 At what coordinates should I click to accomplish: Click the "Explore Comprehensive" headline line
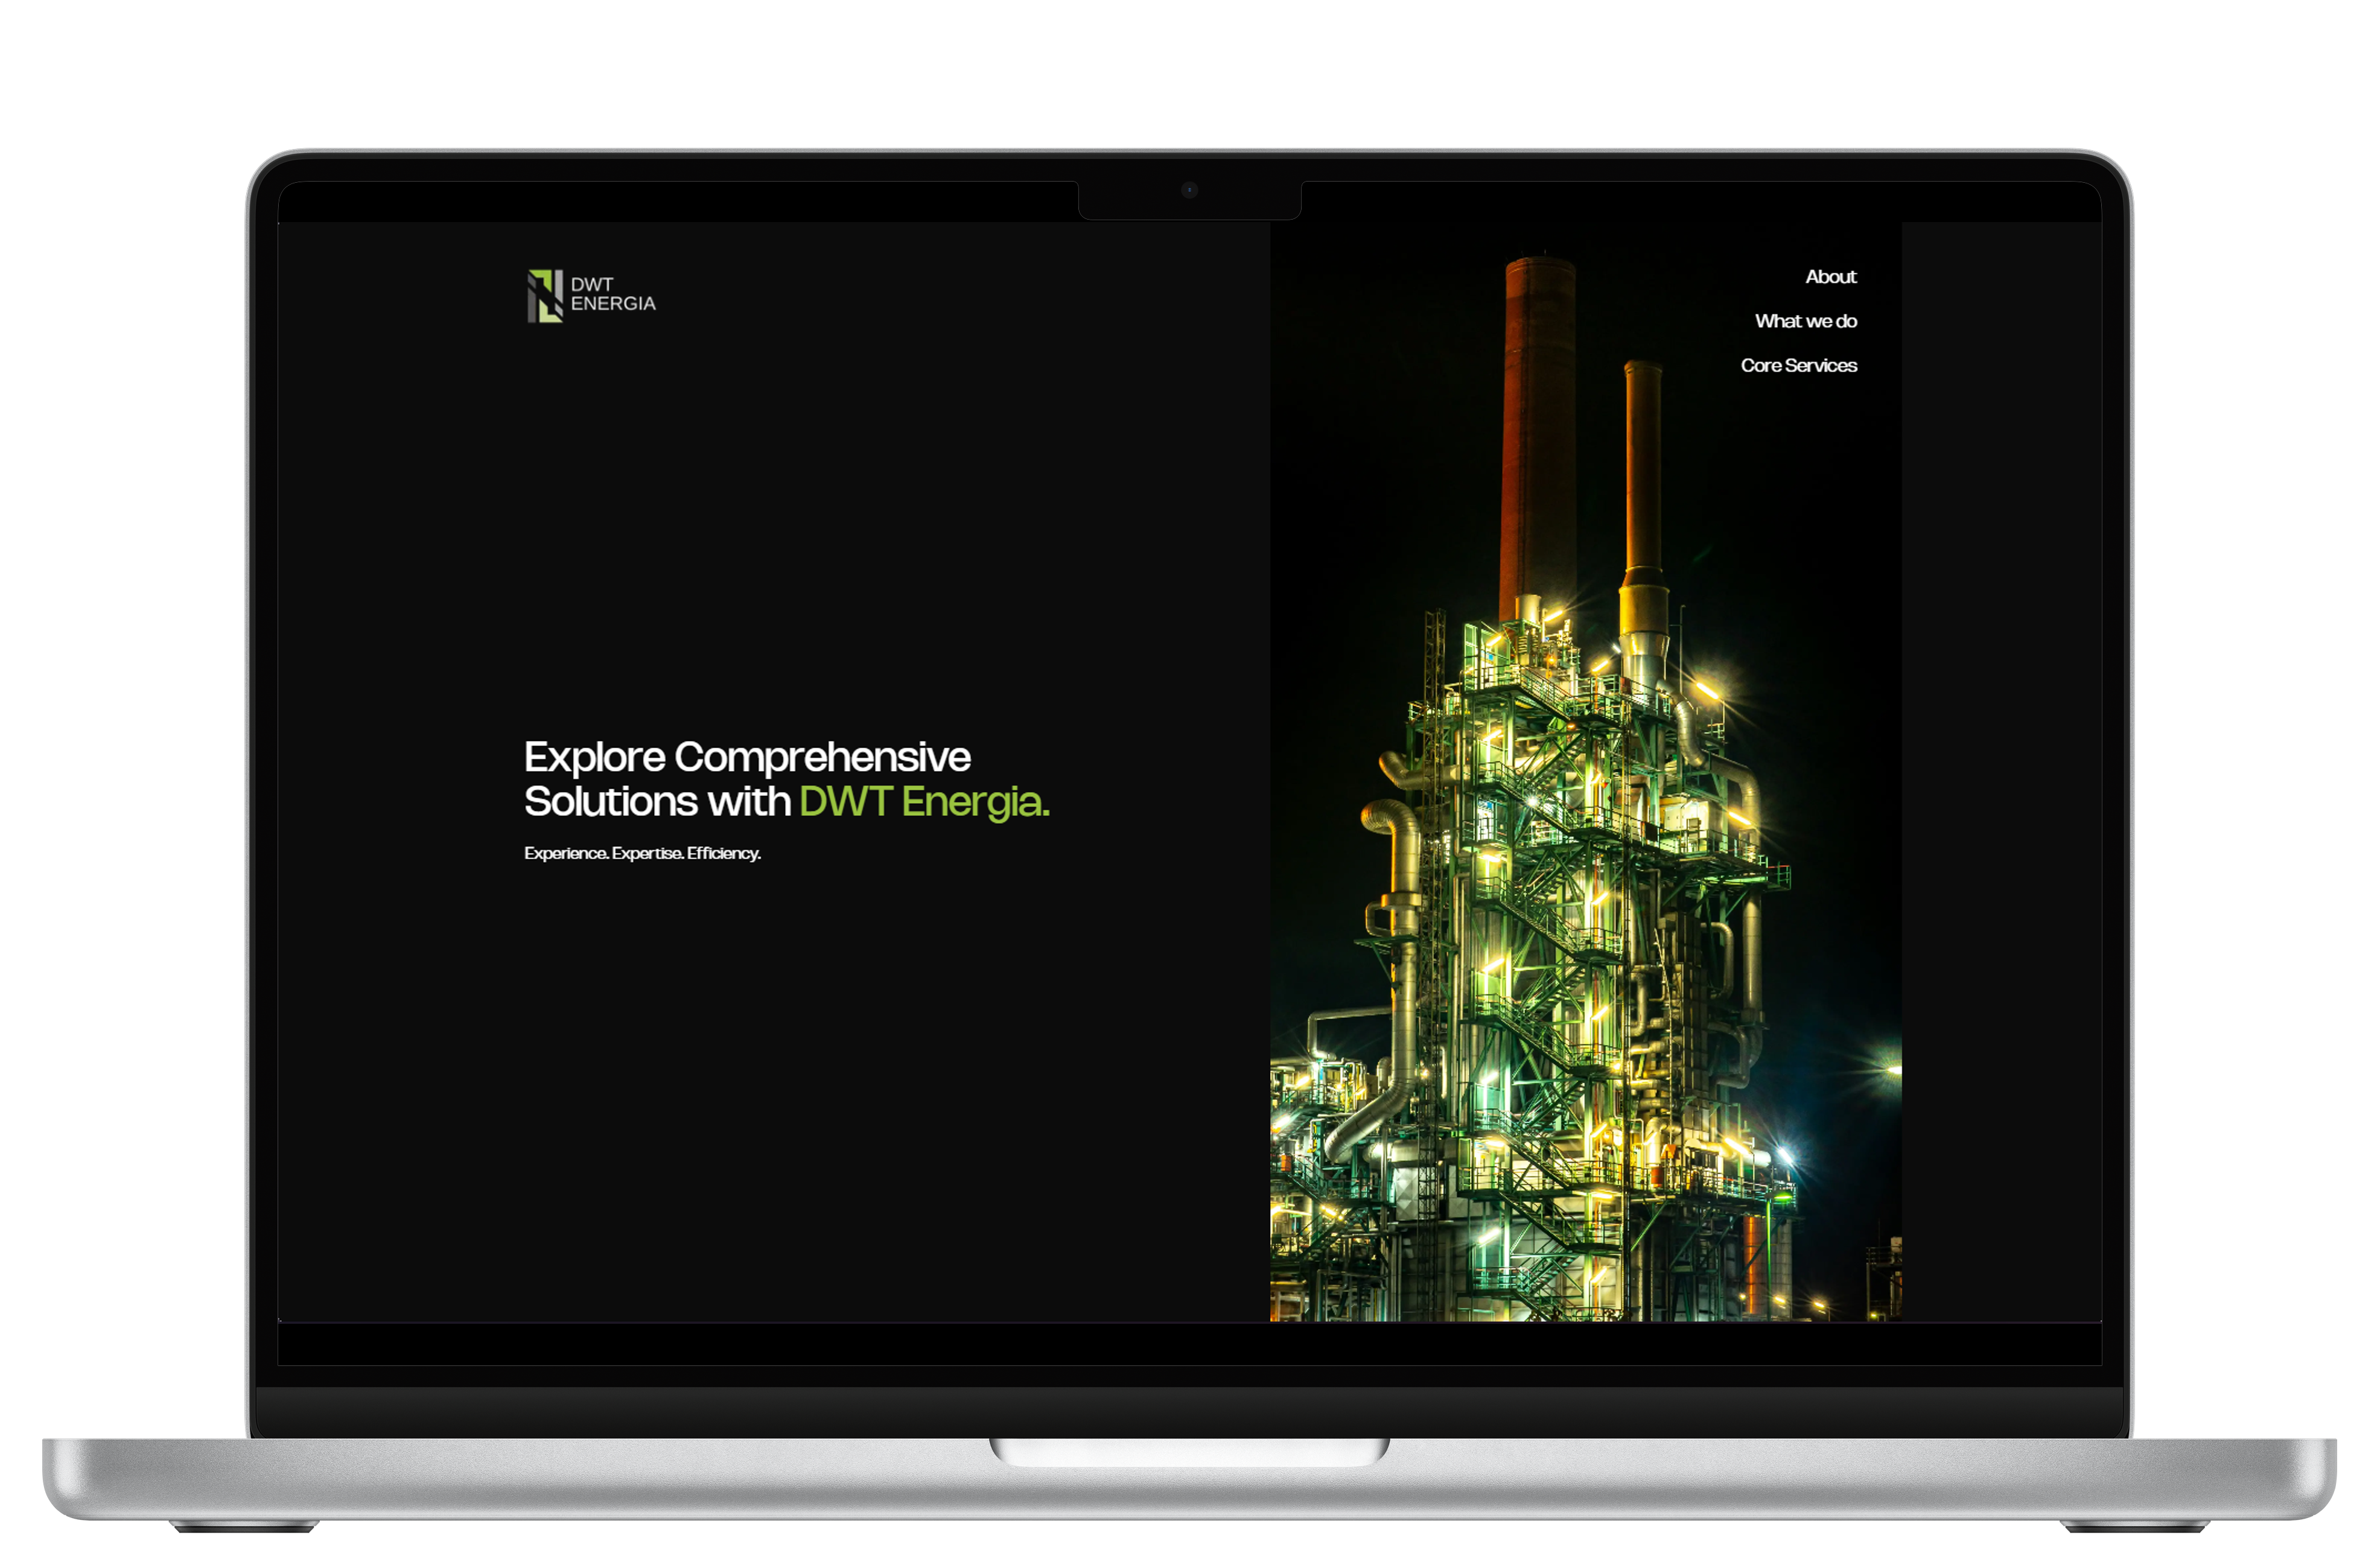(747, 757)
